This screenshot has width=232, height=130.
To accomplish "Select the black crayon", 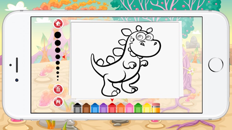I will (x=77, y=108).
